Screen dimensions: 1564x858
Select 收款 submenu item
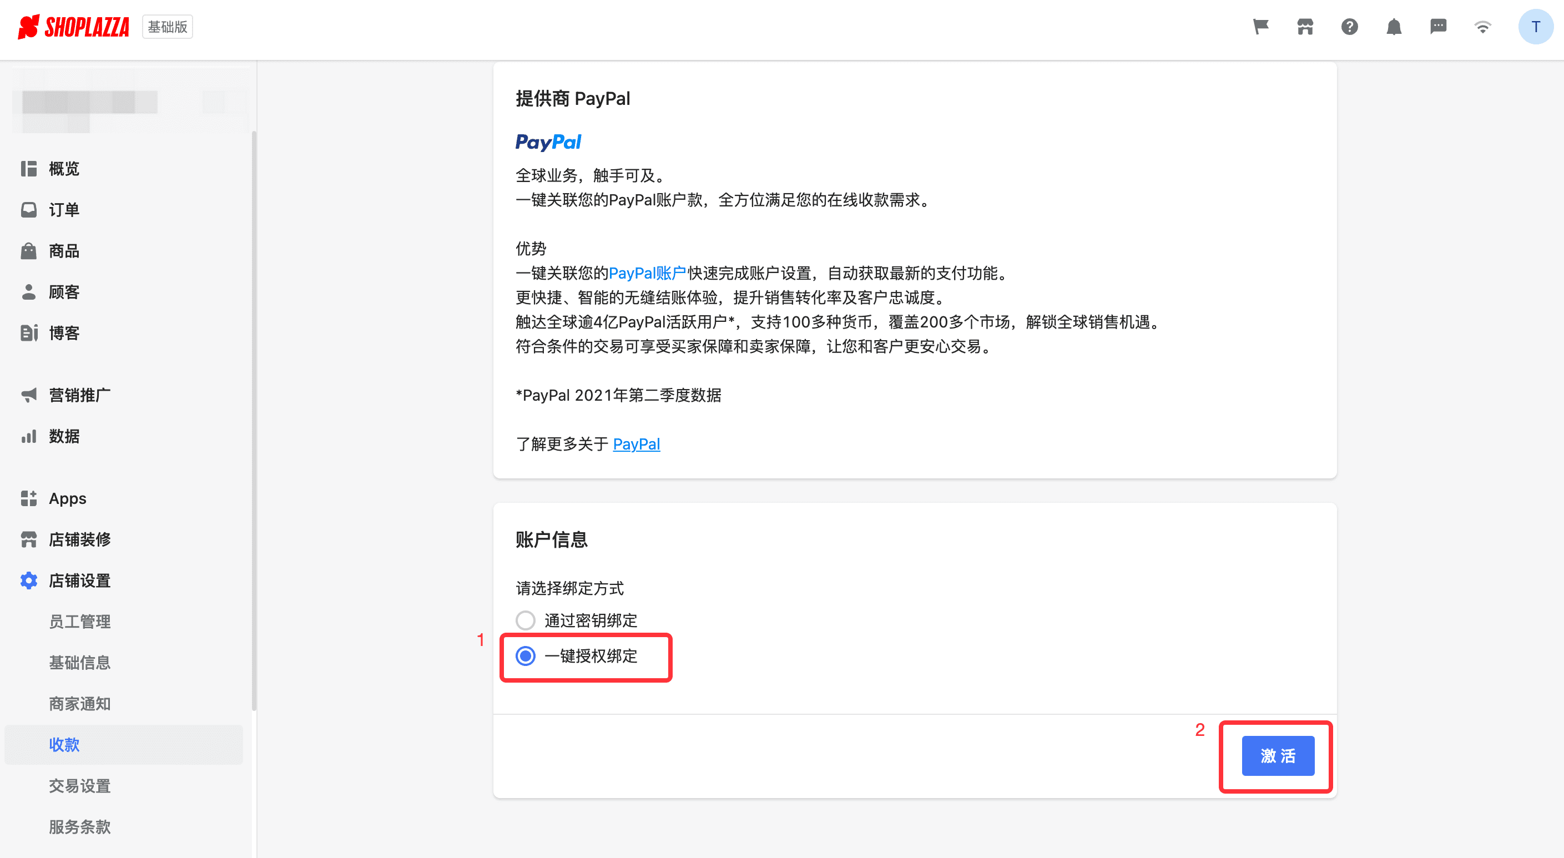click(x=124, y=744)
